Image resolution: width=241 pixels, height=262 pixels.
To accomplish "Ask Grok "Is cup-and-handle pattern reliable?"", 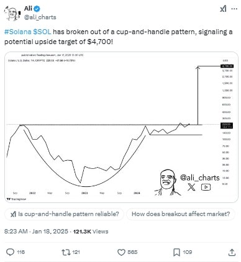I will pyautogui.click(x=64, y=214).
